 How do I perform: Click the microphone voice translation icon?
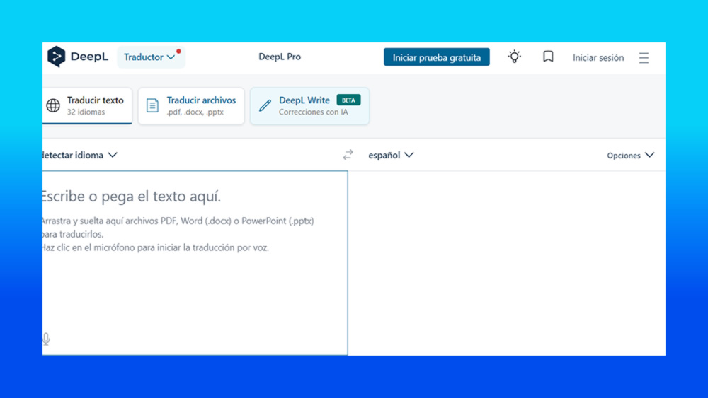[x=46, y=339]
